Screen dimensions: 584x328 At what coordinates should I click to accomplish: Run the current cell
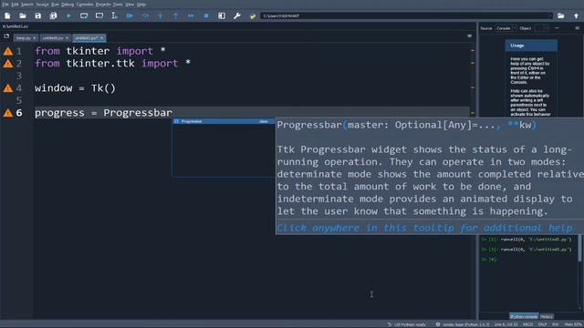click(x=84, y=16)
